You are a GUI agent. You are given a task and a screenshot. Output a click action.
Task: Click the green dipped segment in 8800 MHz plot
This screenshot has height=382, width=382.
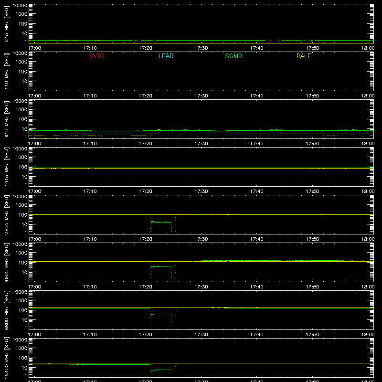[161, 314]
